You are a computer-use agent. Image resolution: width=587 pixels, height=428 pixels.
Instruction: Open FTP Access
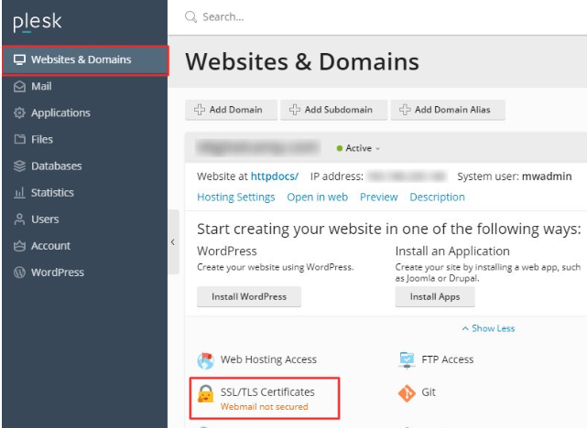448,359
